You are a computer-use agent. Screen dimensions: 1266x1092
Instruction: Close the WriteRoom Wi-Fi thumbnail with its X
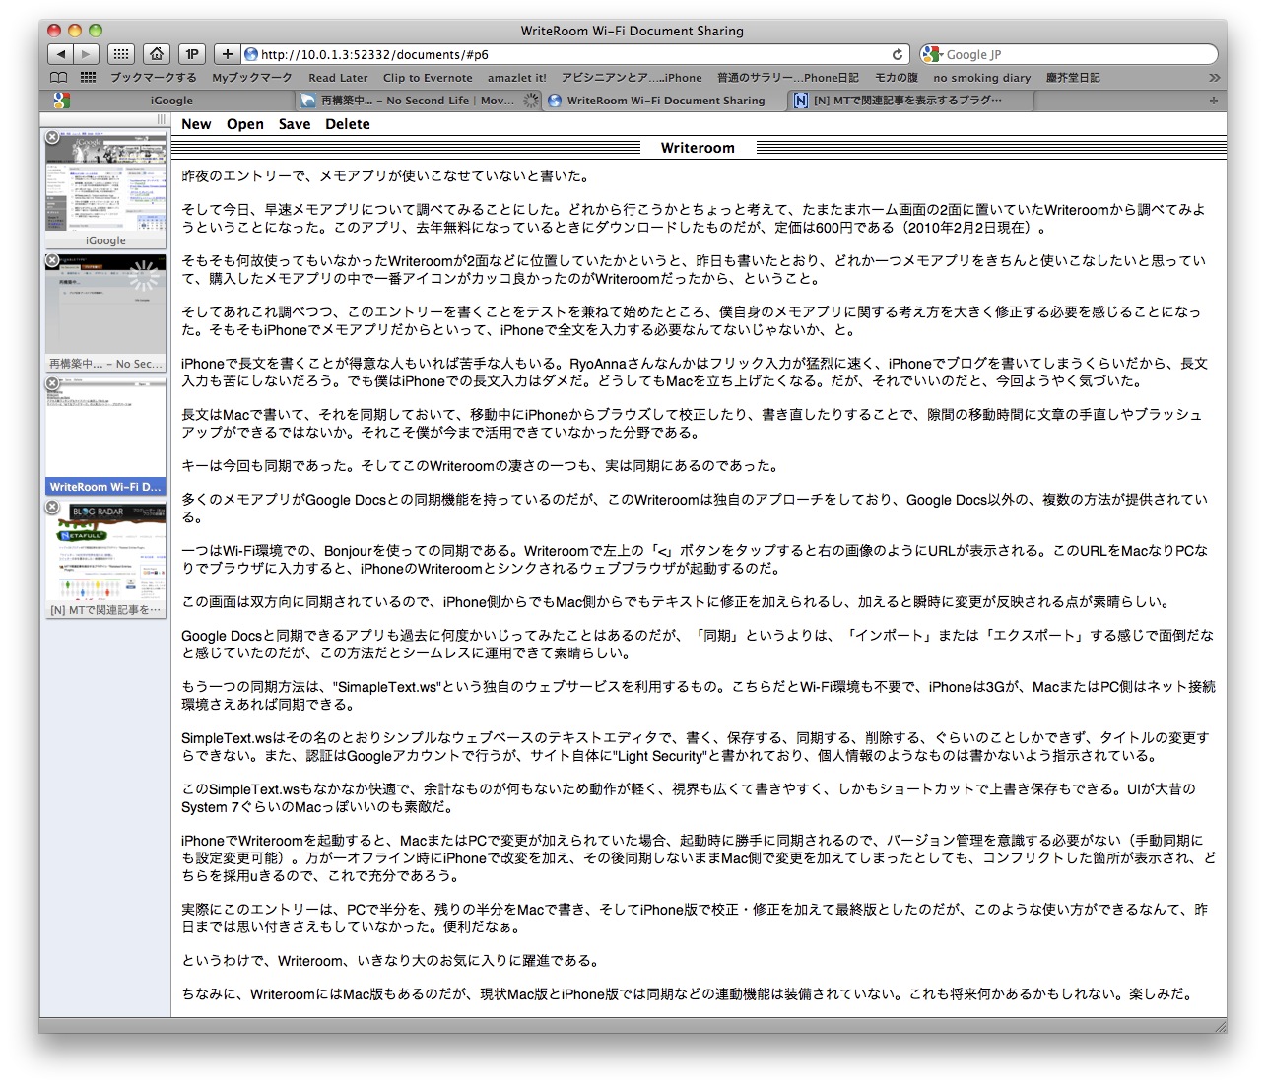click(52, 383)
